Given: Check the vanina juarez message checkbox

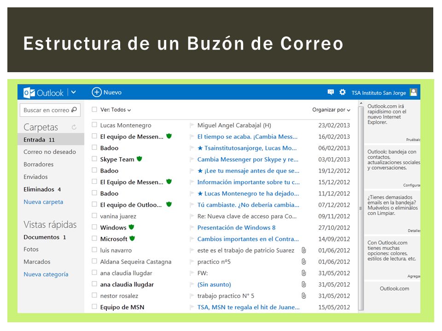Looking at the screenshot, I should 94,216.
